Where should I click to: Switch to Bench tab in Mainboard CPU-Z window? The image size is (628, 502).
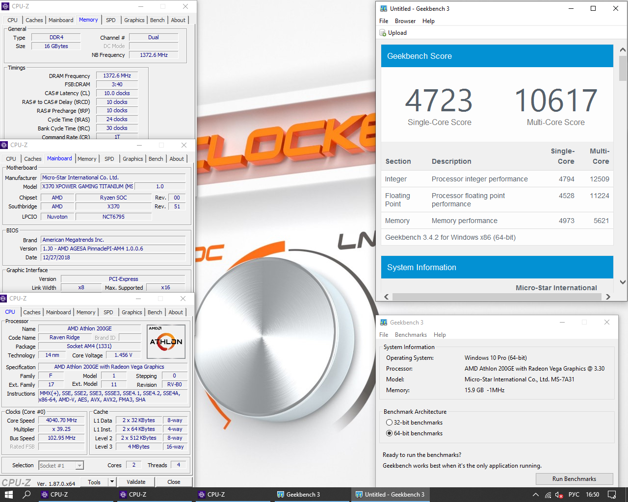click(156, 159)
